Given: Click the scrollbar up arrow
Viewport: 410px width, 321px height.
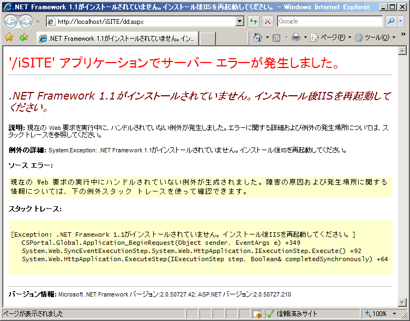Looking at the screenshot, I should [x=402, y=51].
